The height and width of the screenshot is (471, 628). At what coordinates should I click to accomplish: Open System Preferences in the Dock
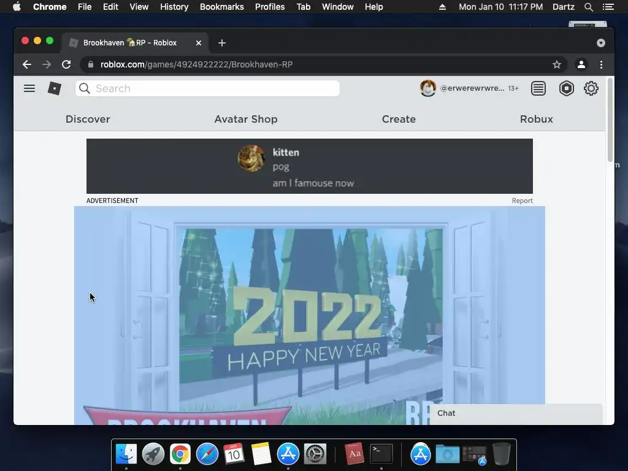[315, 454]
